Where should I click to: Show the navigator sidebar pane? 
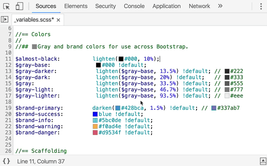[5, 19]
